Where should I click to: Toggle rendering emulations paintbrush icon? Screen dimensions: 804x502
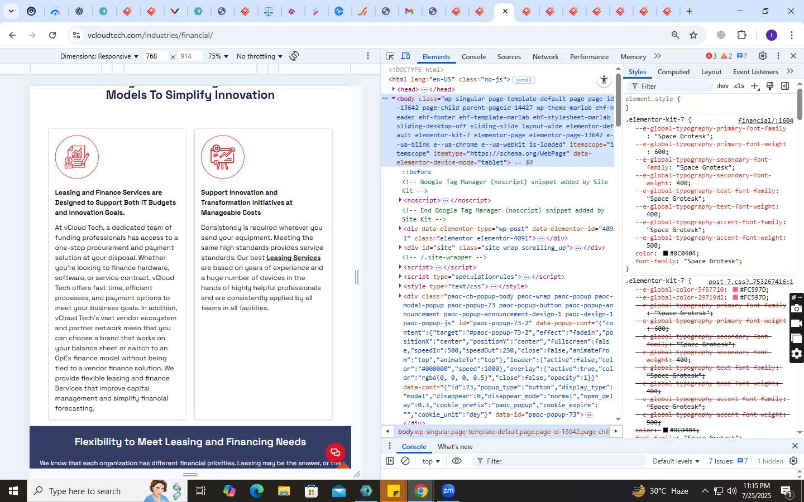(x=770, y=86)
